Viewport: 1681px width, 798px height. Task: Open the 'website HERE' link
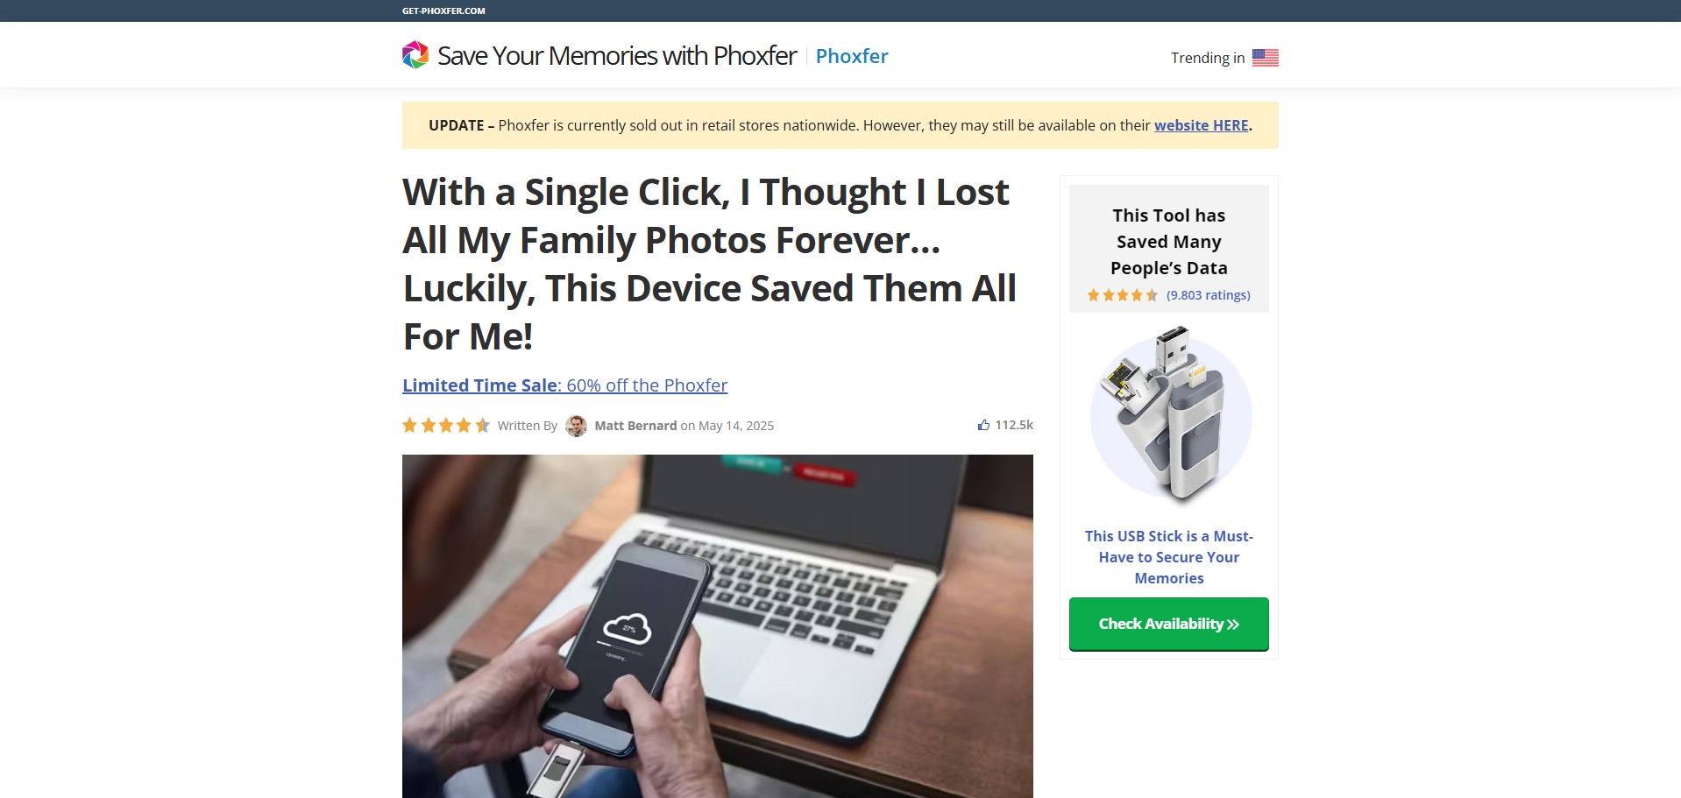tap(1201, 125)
